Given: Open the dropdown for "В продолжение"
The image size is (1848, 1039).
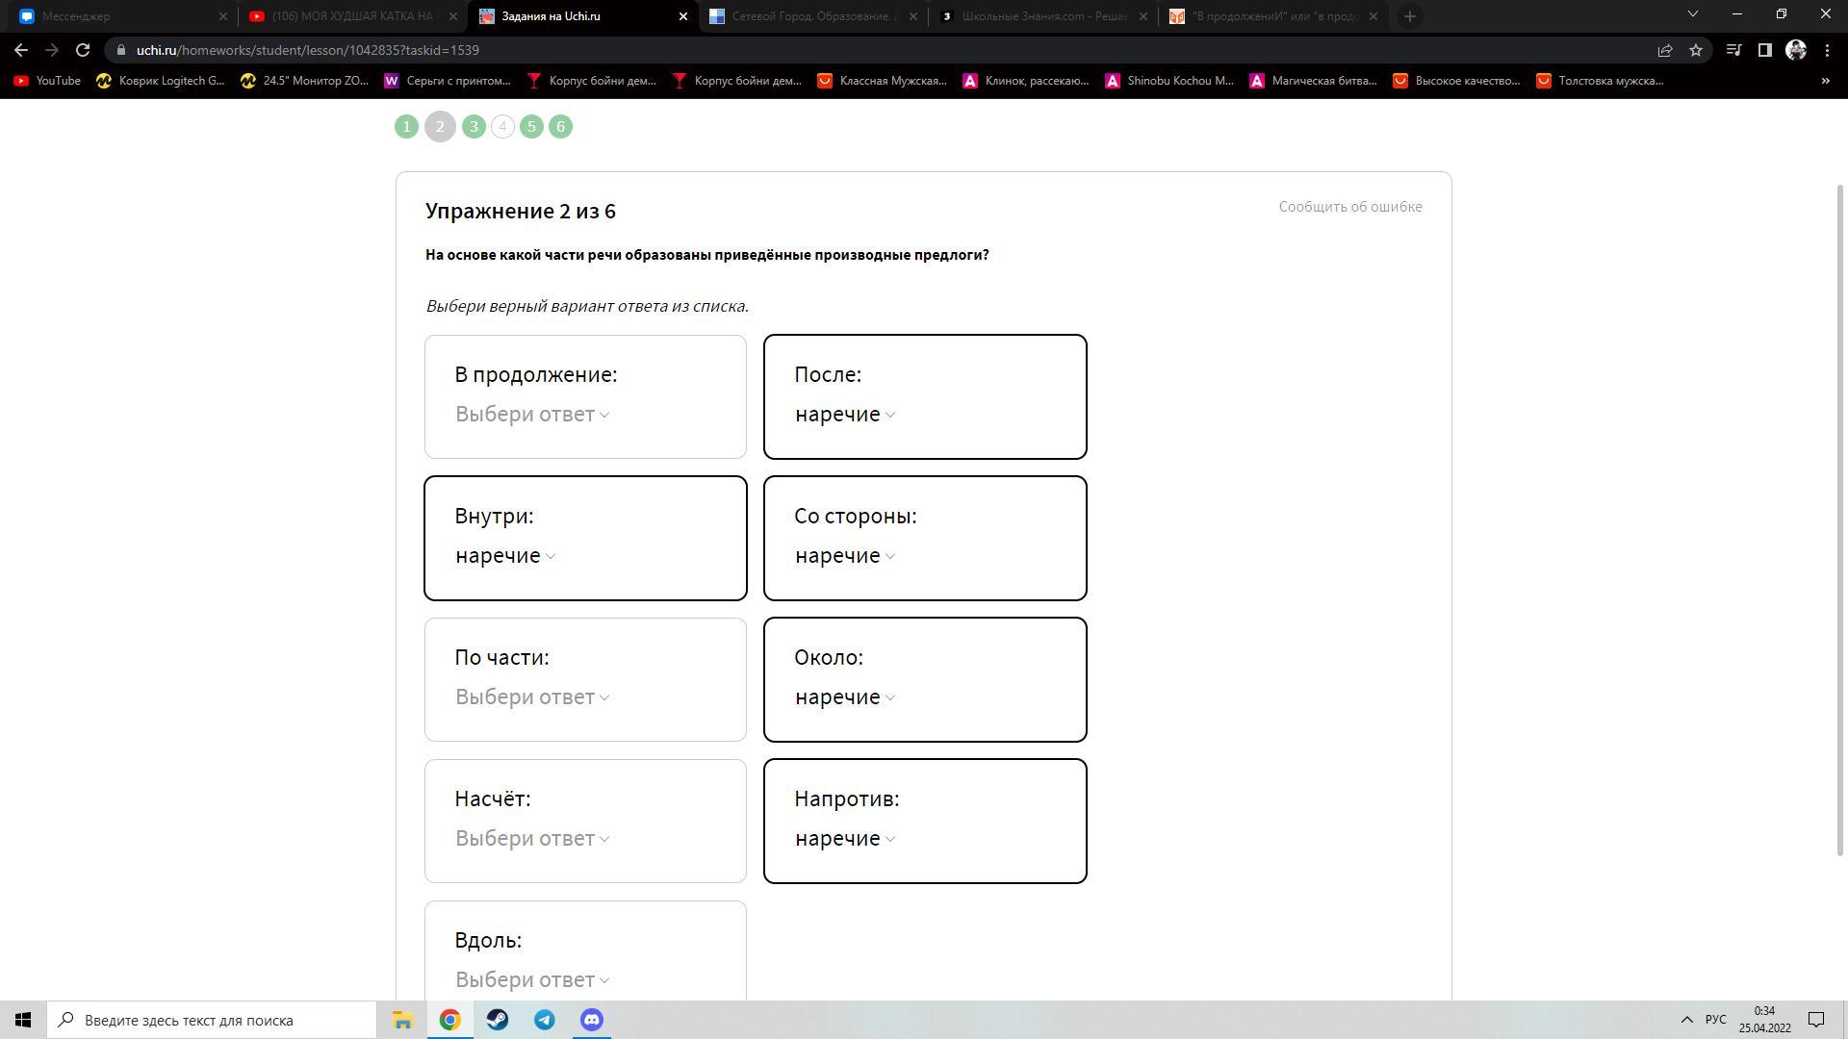Looking at the screenshot, I should (531, 415).
